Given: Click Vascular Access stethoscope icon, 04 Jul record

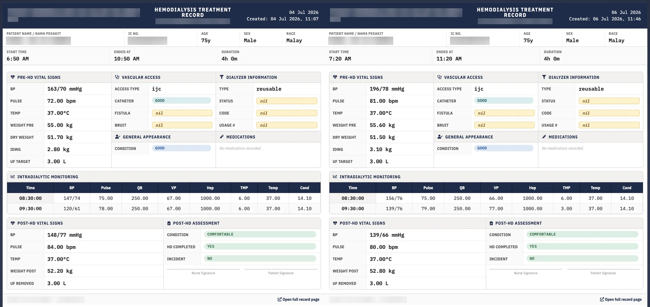Looking at the screenshot, I should [x=117, y=77].
